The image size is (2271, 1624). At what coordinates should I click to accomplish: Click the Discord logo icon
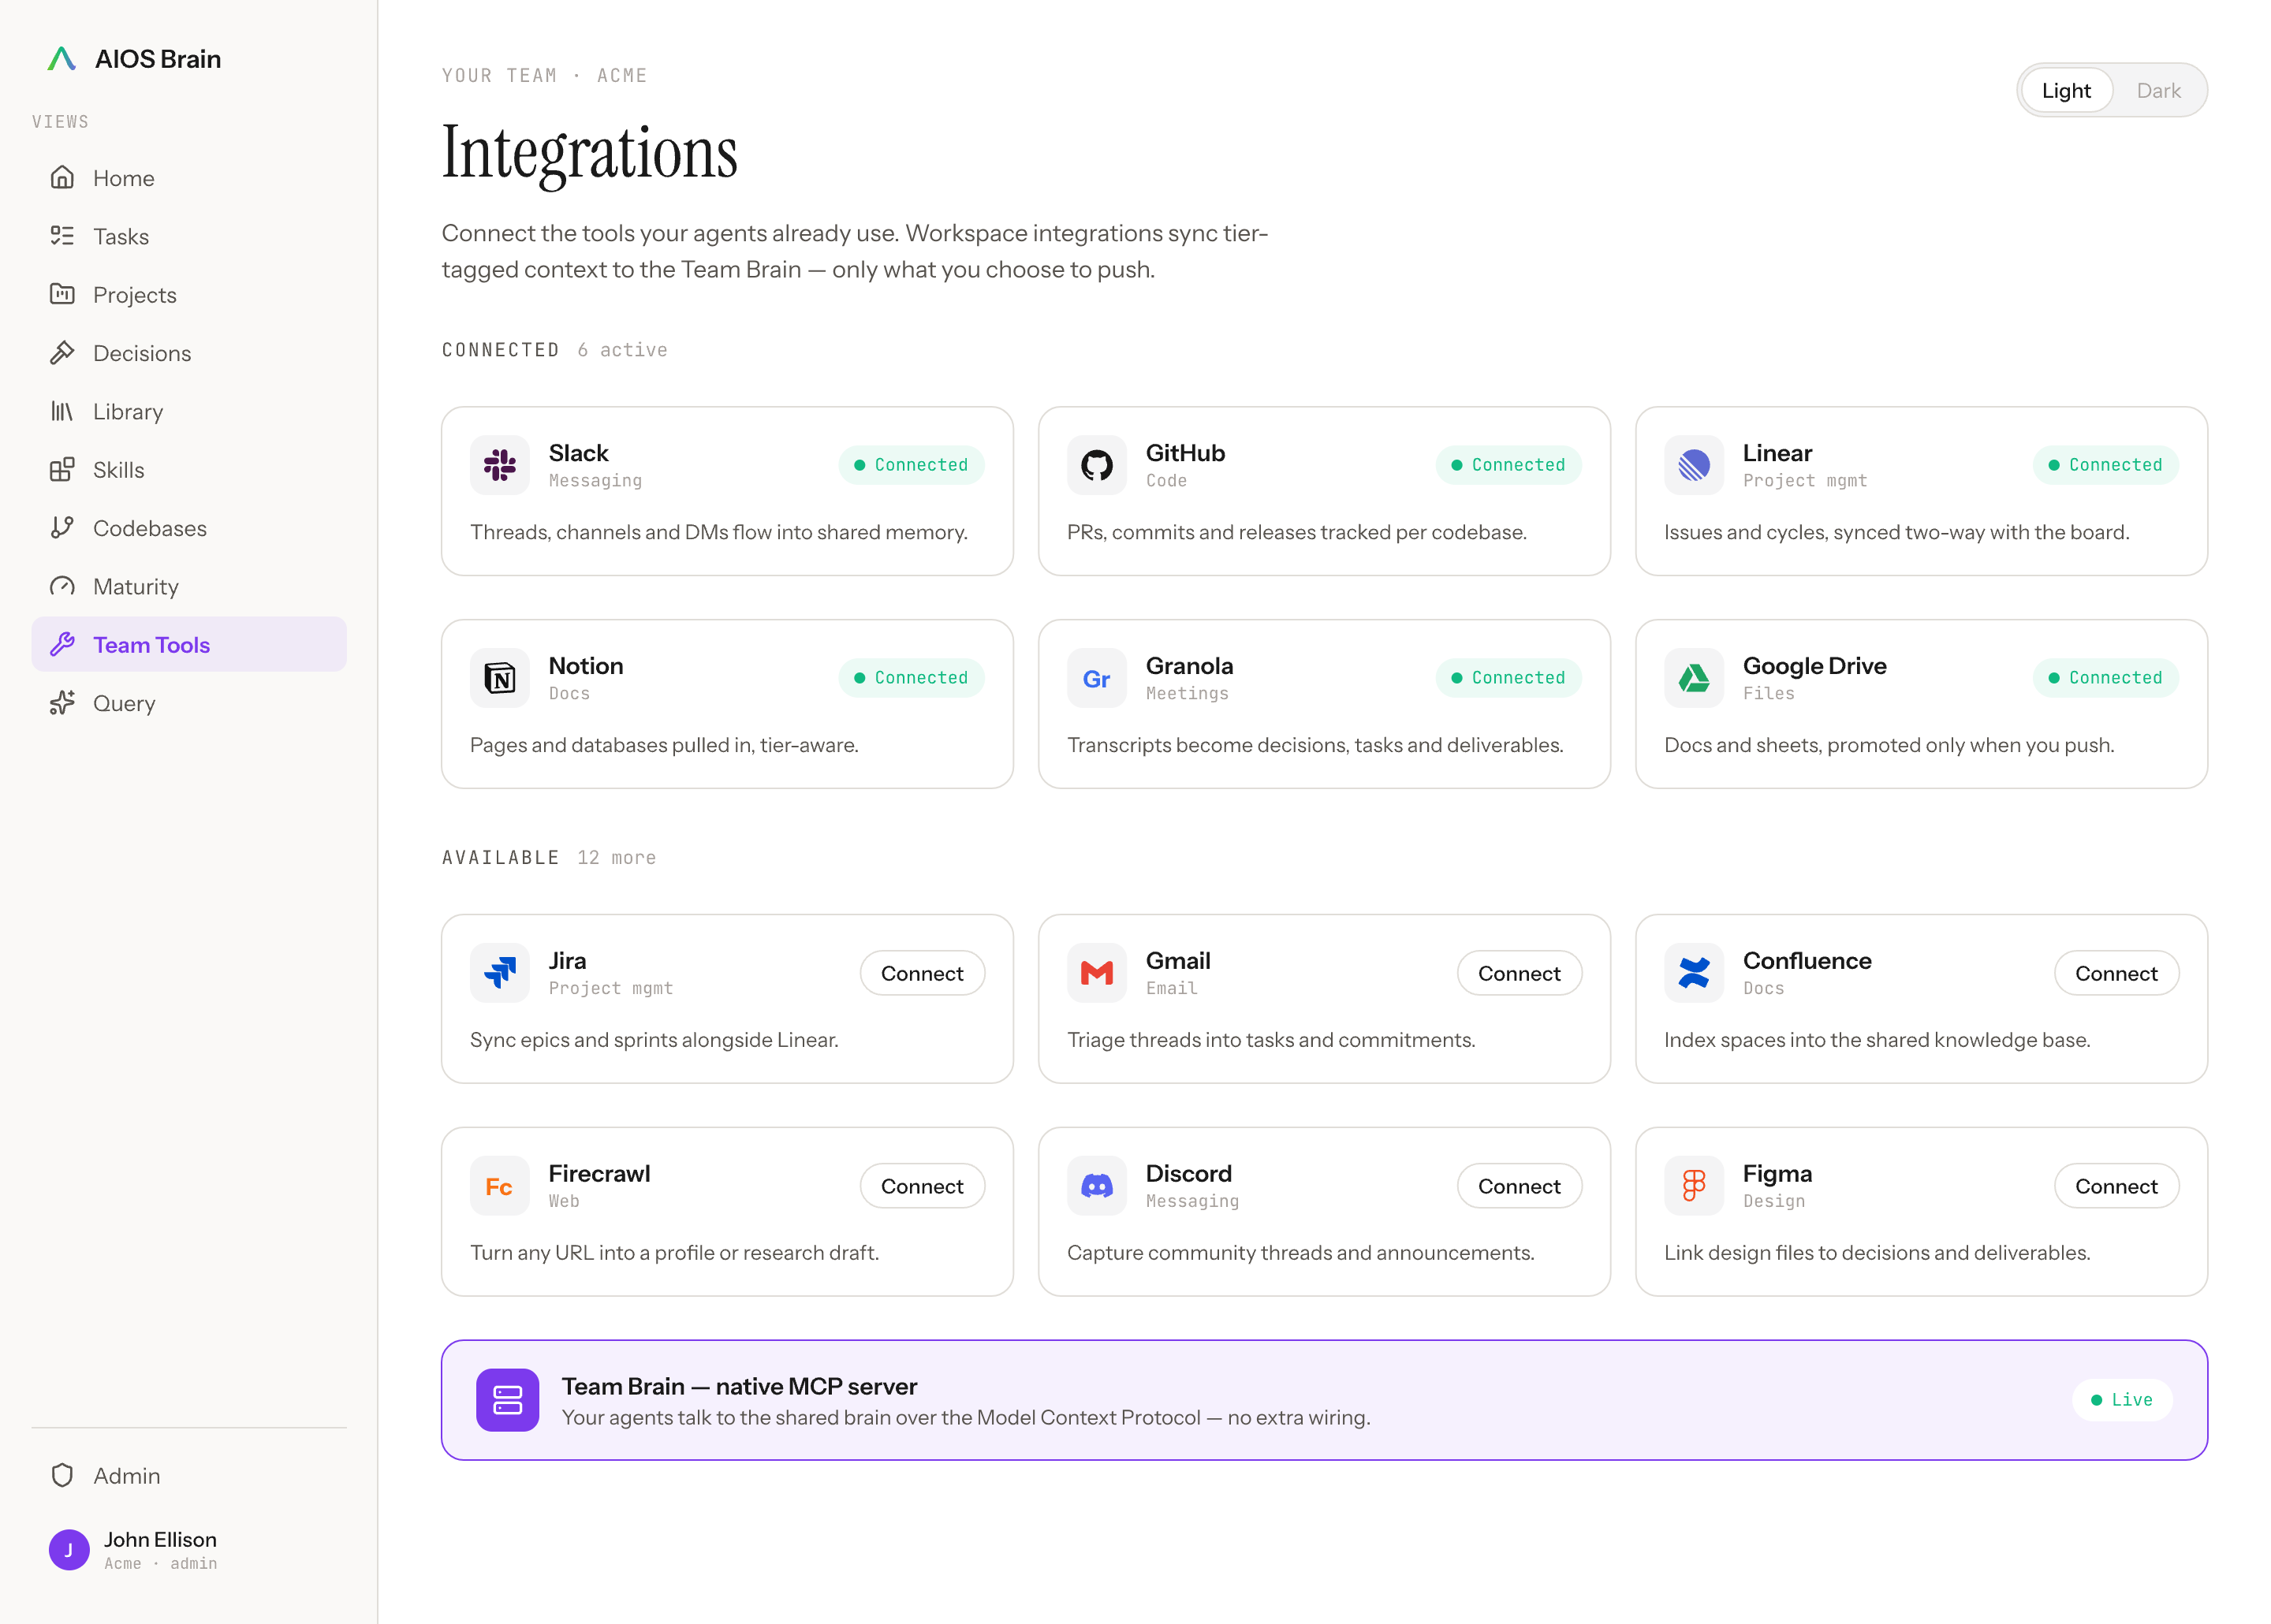click(1096, 1186)
